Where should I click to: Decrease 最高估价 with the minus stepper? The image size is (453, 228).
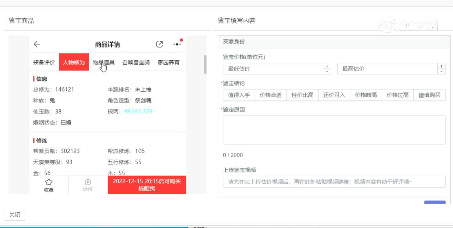click(x=442, y=71)
